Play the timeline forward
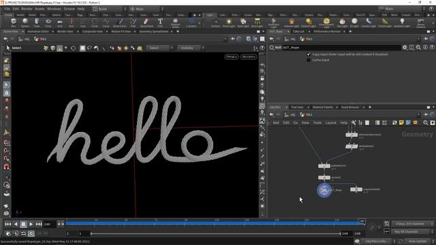This screenshot has width=436, height=245. pos(31,224)
